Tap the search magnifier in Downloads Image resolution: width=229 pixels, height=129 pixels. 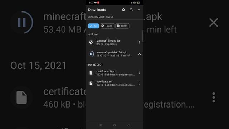tap(131, 10)
